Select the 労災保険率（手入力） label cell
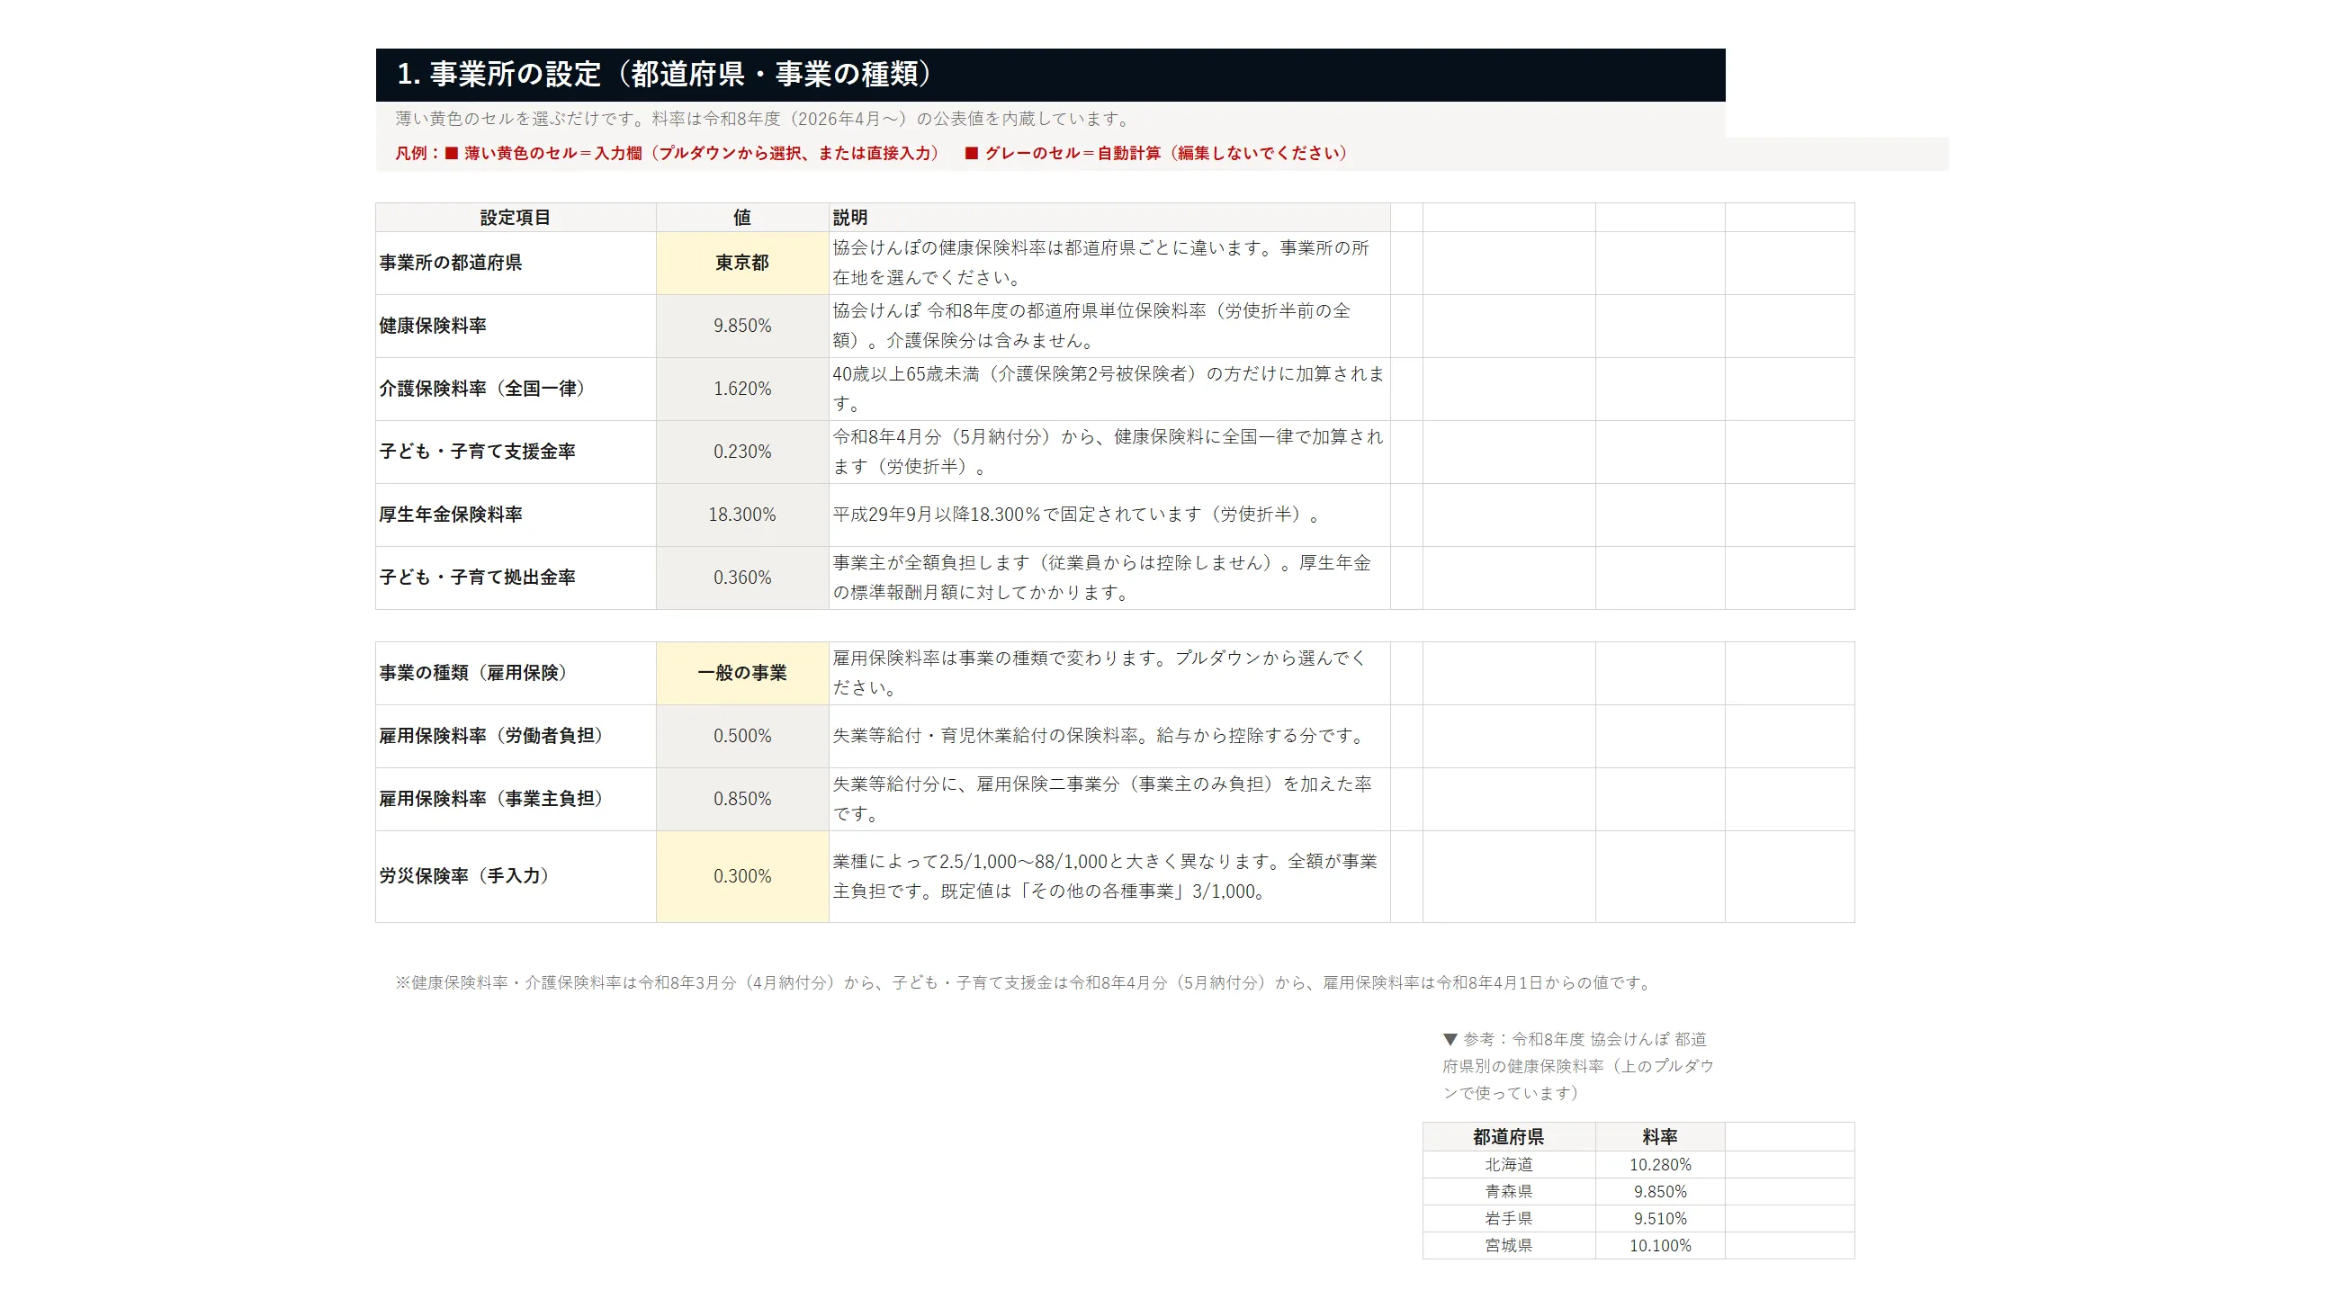Screen dimensions: 2325x1308 (516, 875)
